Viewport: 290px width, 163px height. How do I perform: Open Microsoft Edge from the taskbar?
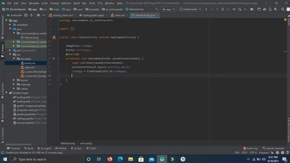(120, 159)
